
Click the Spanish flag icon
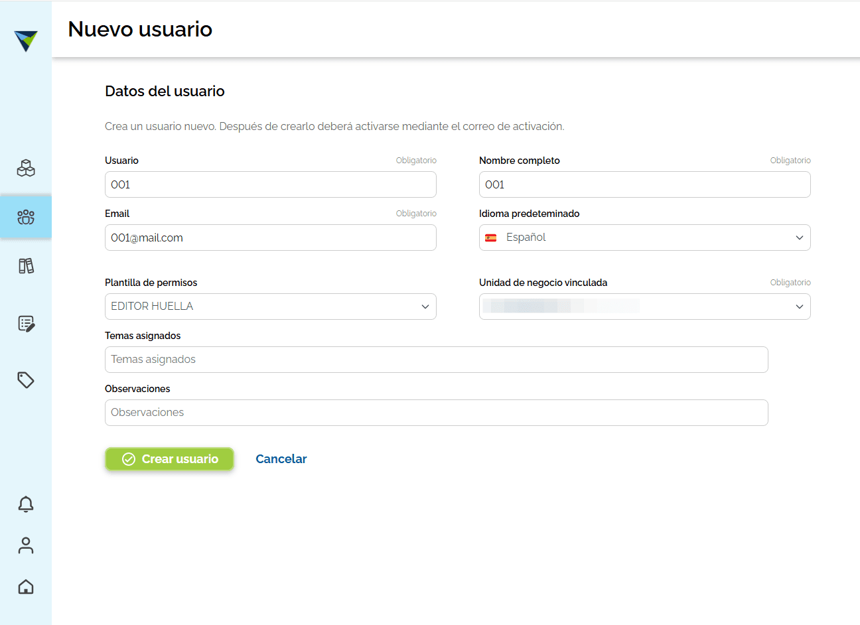pos(491,238)
